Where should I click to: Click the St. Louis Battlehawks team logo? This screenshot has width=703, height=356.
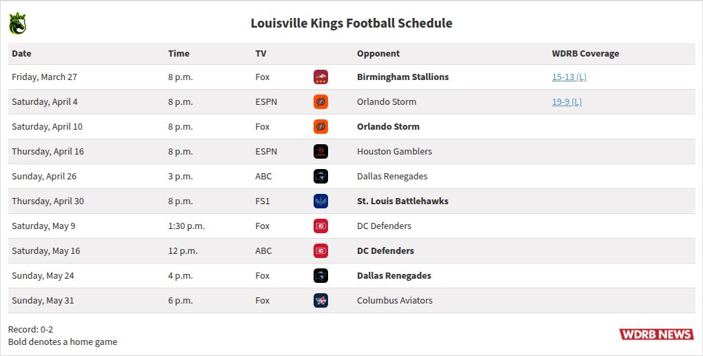point(320,201)
